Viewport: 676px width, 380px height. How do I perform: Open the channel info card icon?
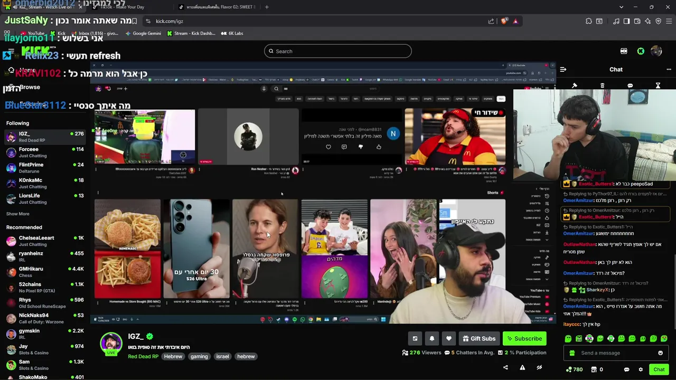[415, 338]
